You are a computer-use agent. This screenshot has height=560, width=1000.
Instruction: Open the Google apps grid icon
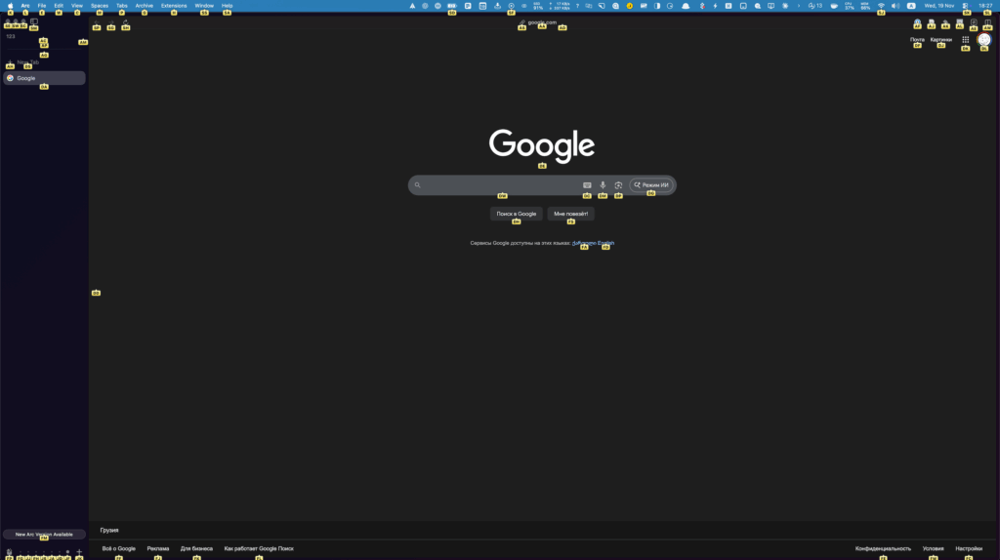pos(966,40)
